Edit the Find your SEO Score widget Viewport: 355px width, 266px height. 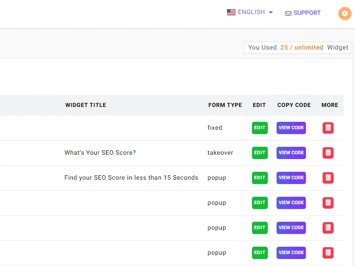pyautogui.click(x=260, y=178)
